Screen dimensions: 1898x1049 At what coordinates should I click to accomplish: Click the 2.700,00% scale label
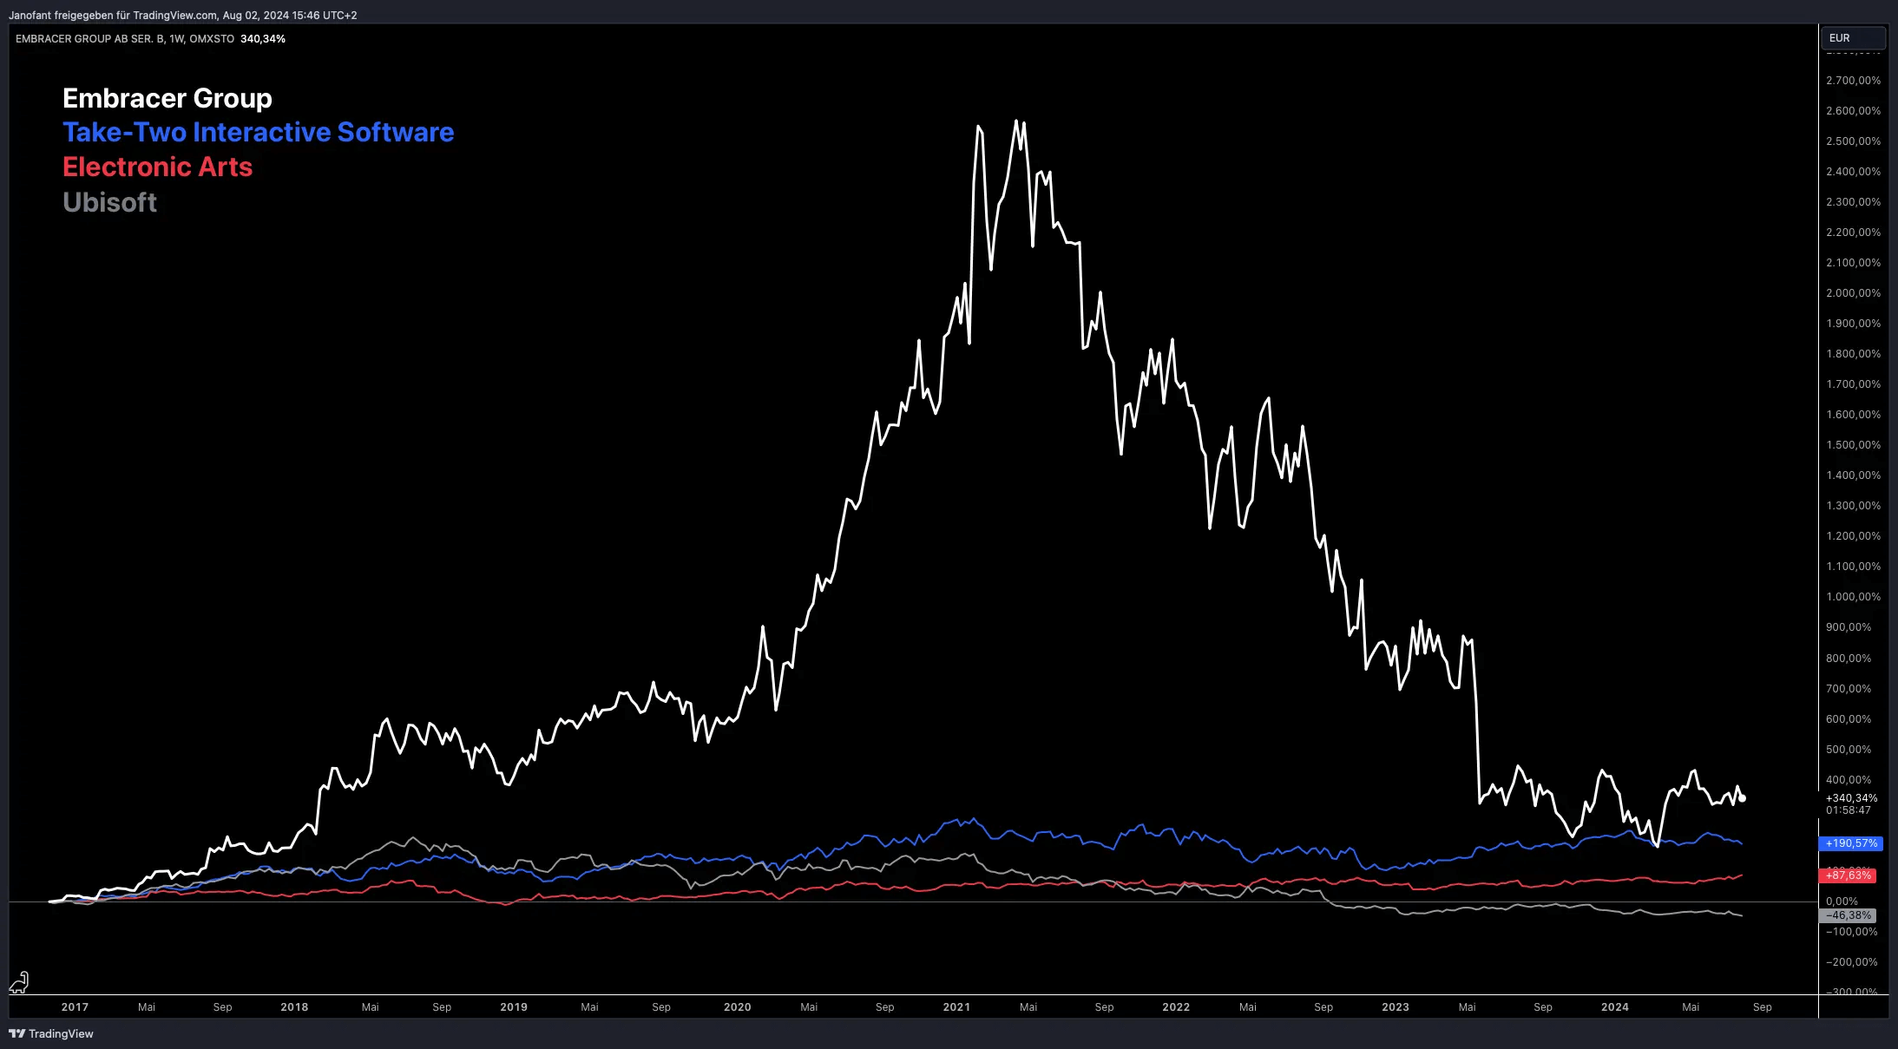[1853, 81]
